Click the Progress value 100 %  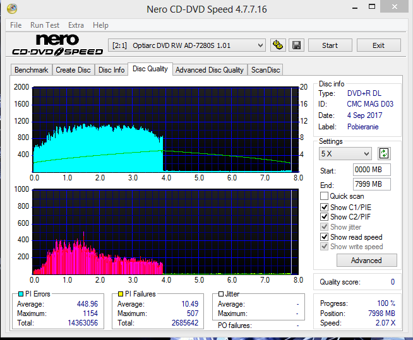(x=386, y=303)
